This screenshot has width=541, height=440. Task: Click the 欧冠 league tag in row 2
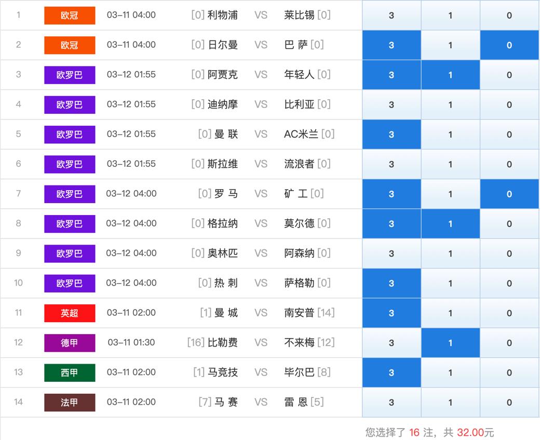[70, 45]
